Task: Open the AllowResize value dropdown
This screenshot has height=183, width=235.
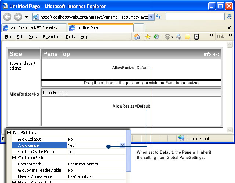Action: tap(122, 145)
